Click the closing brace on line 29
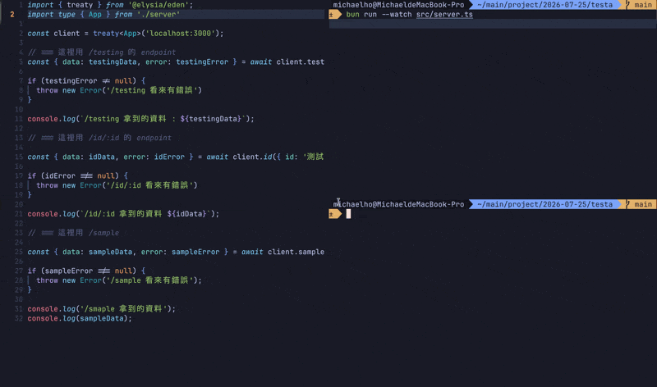657x387 pixels. pyautogui.click(x=30, y=289)
